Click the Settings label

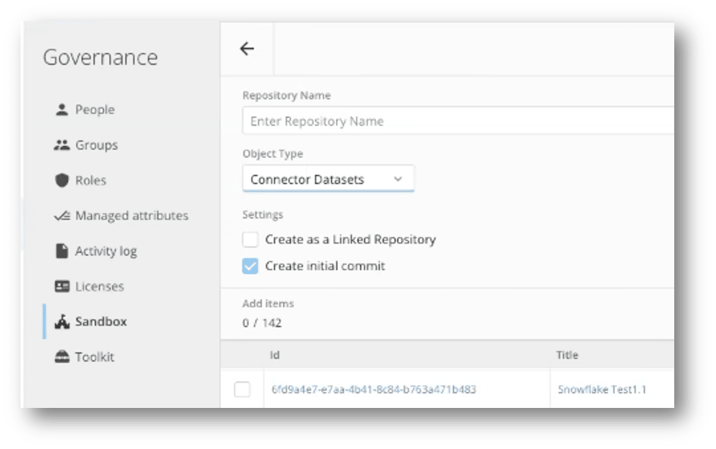[263, 215]
